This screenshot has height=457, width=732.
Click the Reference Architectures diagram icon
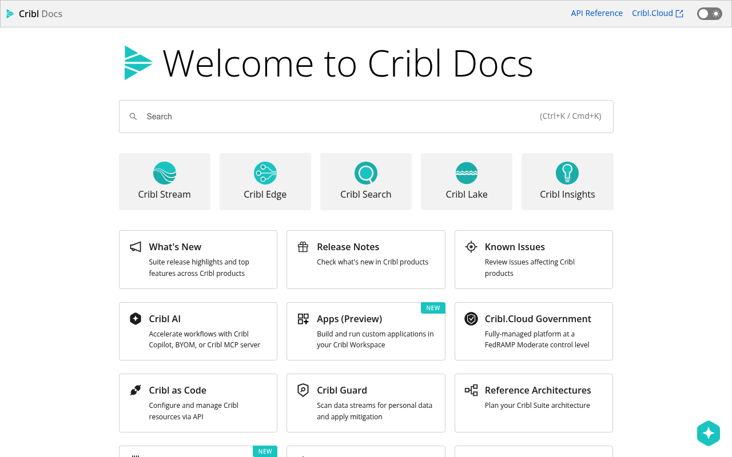coord(471,390)
